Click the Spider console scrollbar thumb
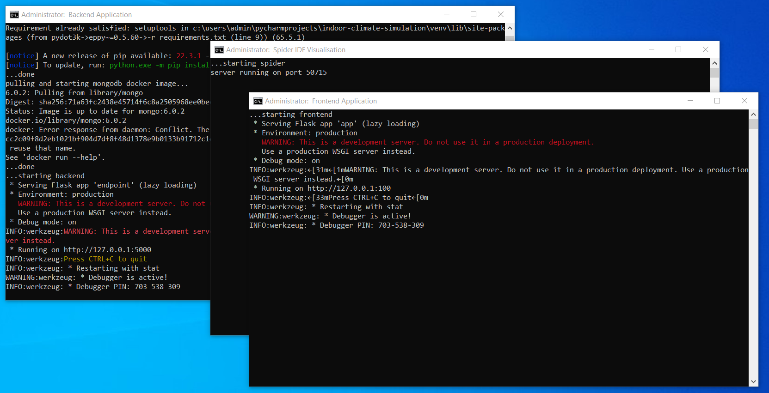Screen dimensions: 769x393 point(715,73)
